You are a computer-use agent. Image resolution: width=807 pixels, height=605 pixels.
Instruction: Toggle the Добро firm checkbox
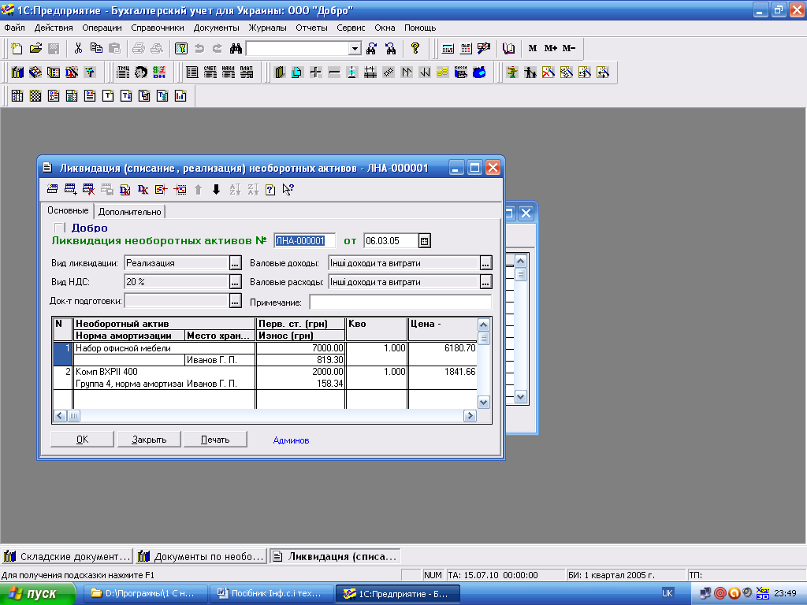59,228
